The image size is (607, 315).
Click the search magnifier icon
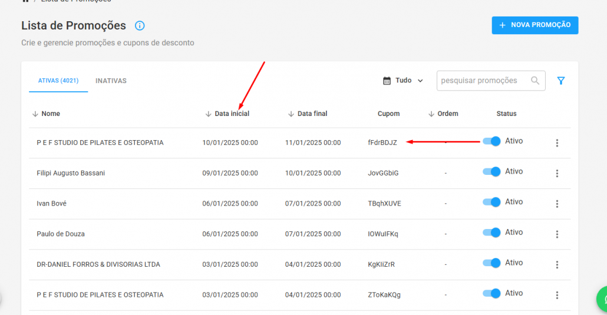tap(535, 81)
